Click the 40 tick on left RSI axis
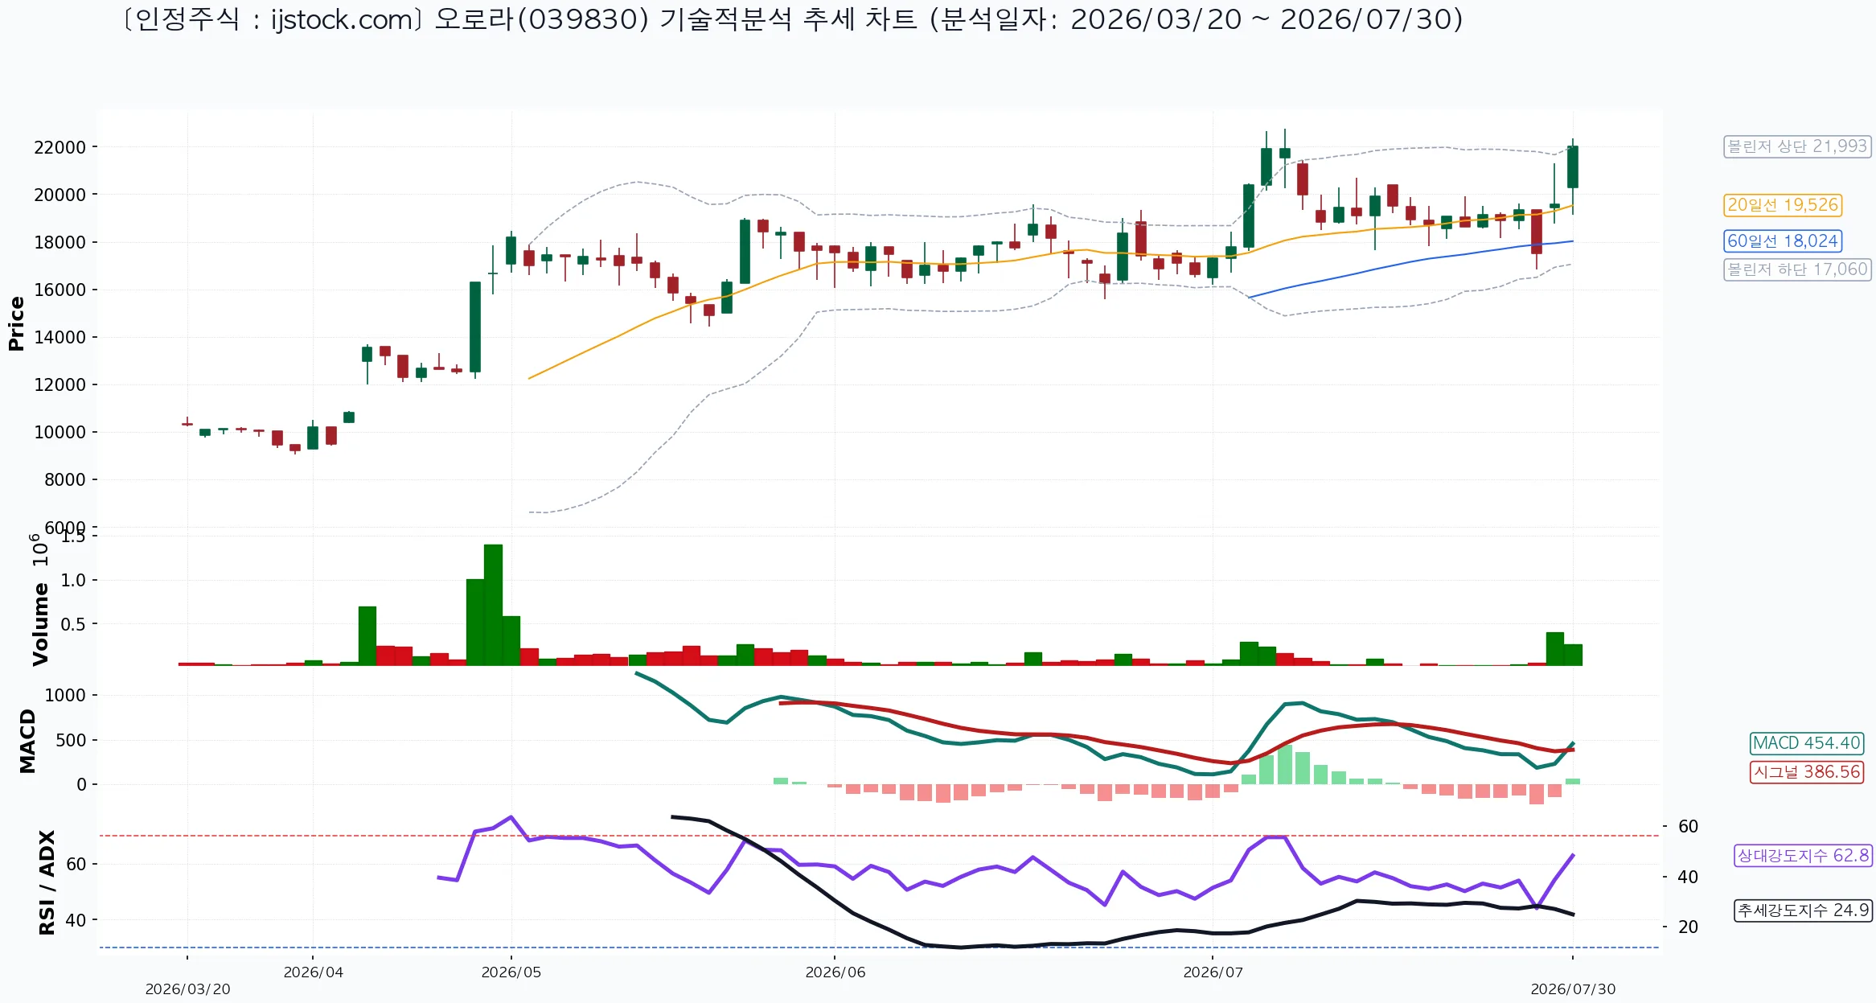Viewport: 1876px width, 1003px height. pyautogui.click(x=76, y=919)
